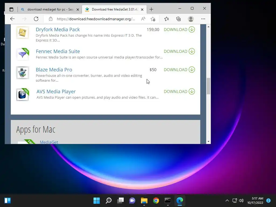The height and width of the screenshot is (207, 276).
Task: Go back to previous page
Action: 12,19
